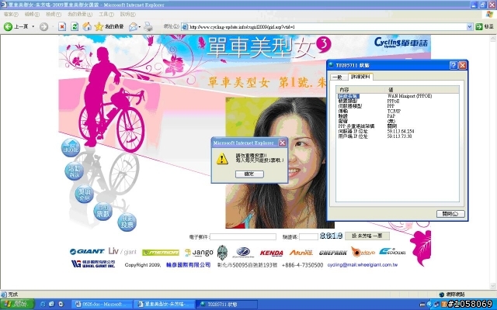Click the green Go arrow beside address bar
Viewport: 497px width, 310px height.
(479, 27)
